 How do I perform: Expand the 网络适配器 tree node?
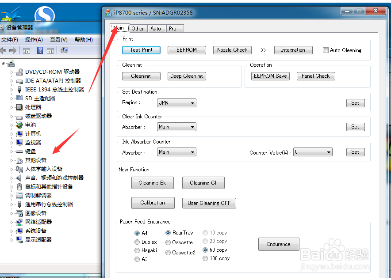11,222
